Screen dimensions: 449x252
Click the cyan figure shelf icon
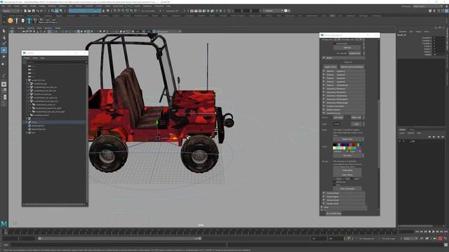[29, 20]
